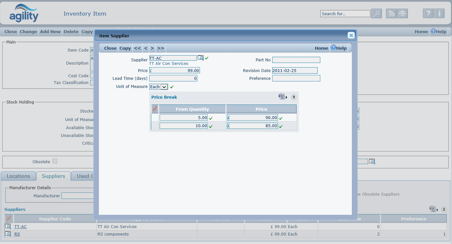
Task: Click the Part No input field
Action: [296, 60]
